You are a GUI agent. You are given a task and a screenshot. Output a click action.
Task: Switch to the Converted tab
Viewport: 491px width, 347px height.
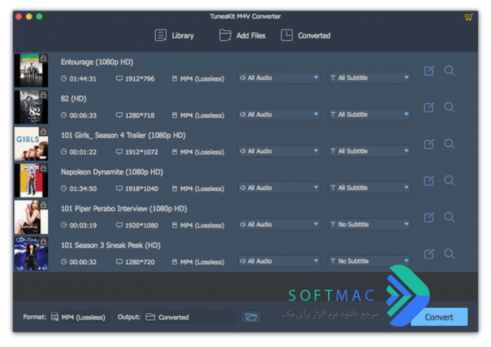pyautogui.click(x=306, y=35)
